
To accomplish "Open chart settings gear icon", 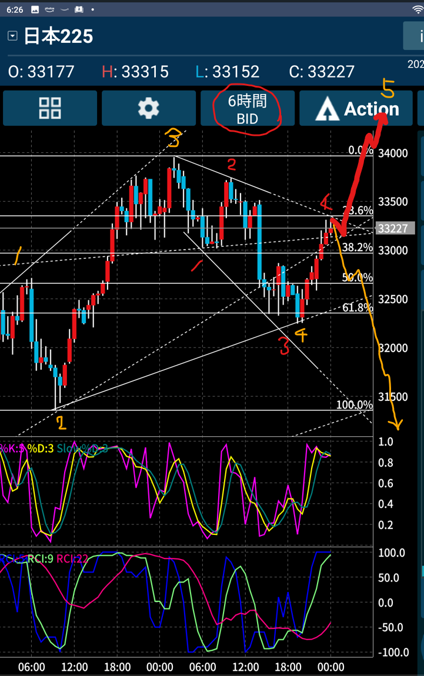I will point(148,108).
